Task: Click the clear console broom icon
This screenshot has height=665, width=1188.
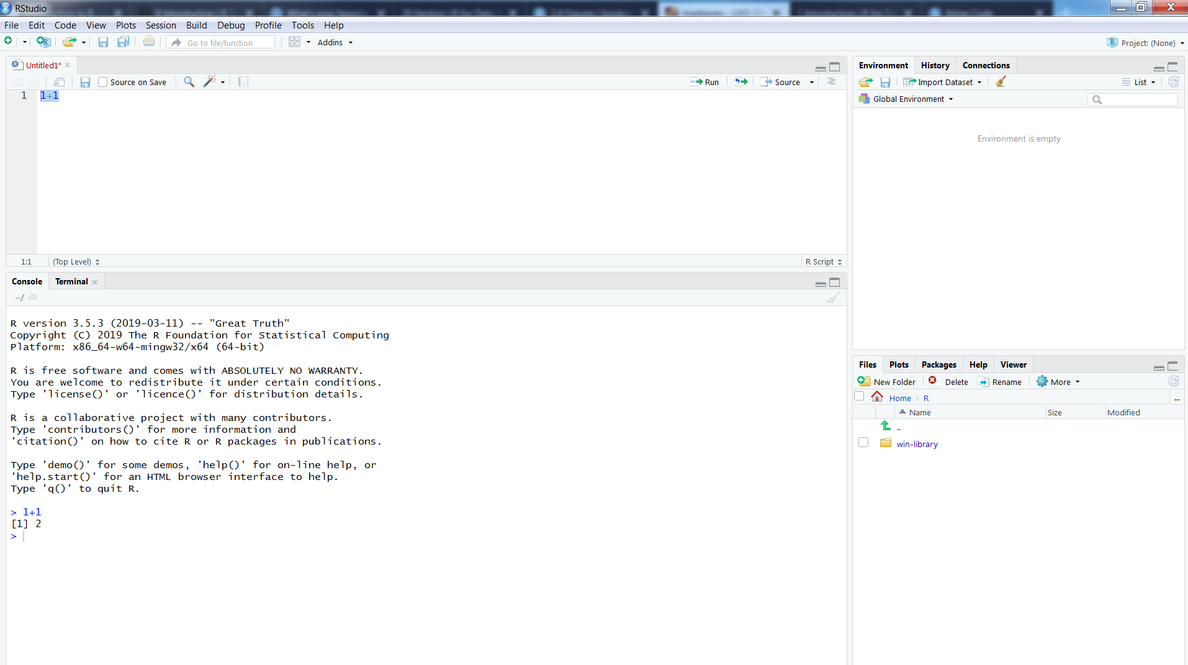Action: tap(833, 298)
